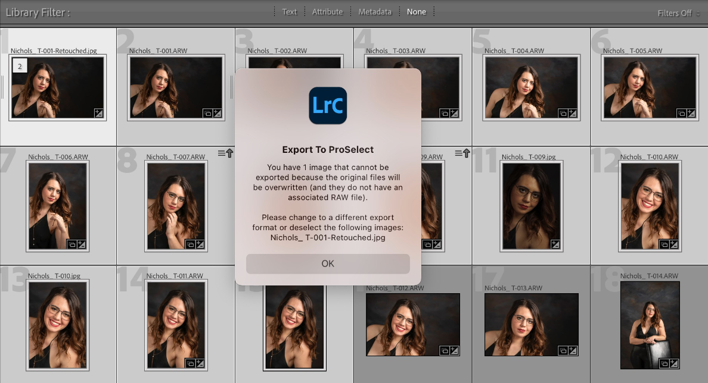Click OK in the Export To ProSelect dialog
The width and height of the screenshot is (708, 383).
328,263
